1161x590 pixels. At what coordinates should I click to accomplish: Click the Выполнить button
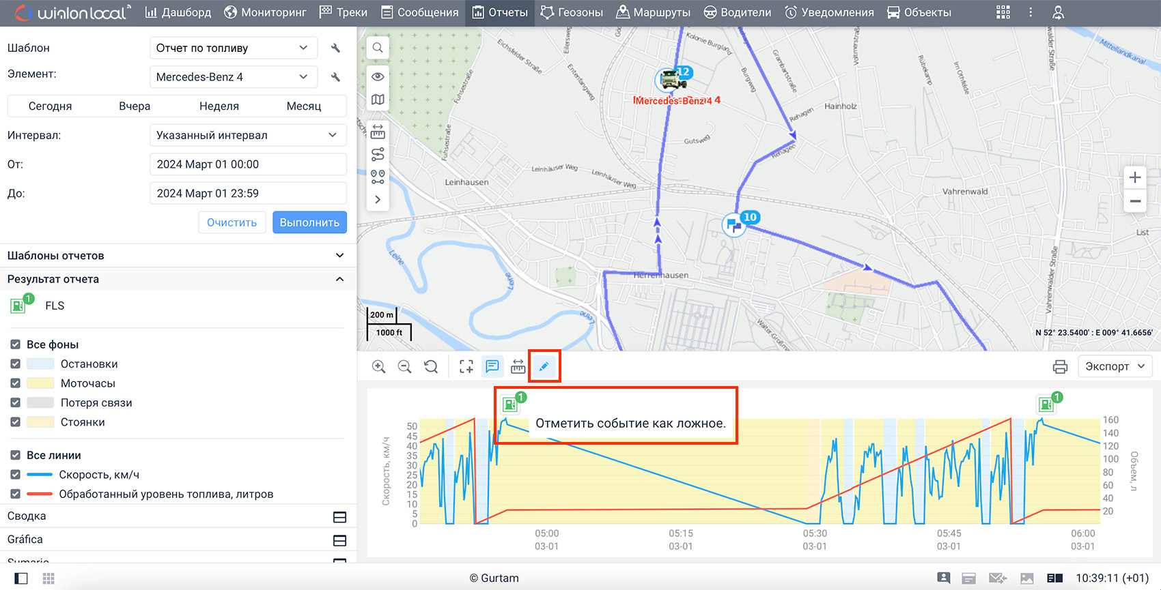tap(309, 222)
